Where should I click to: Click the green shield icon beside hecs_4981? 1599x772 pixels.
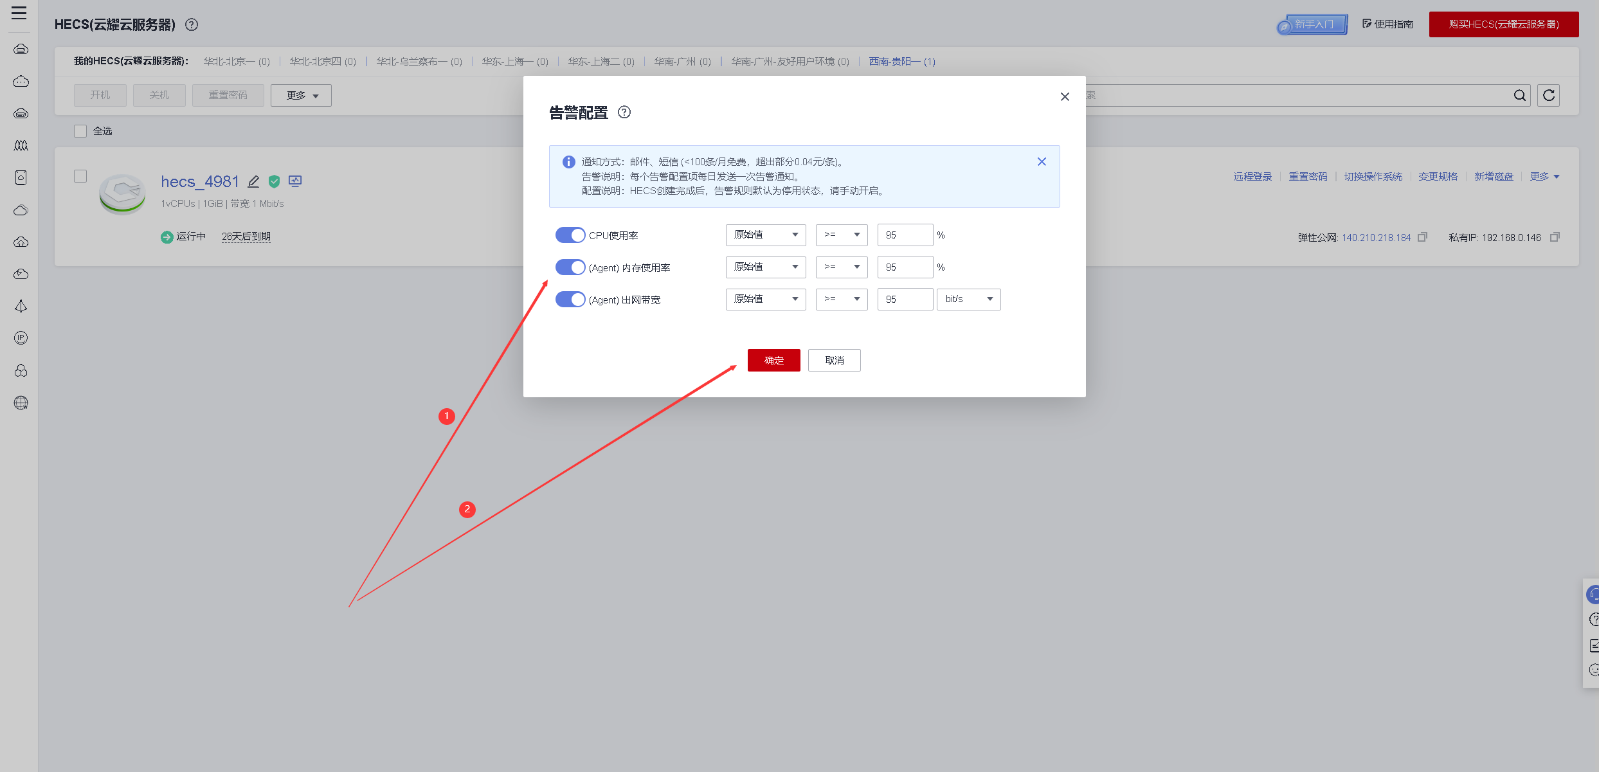click(275, 182)
